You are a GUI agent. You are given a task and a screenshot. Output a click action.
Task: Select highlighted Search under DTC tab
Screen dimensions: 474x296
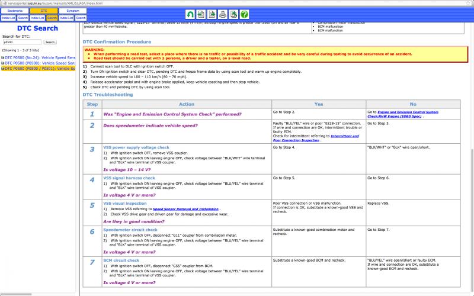click(x=52, y=18)
